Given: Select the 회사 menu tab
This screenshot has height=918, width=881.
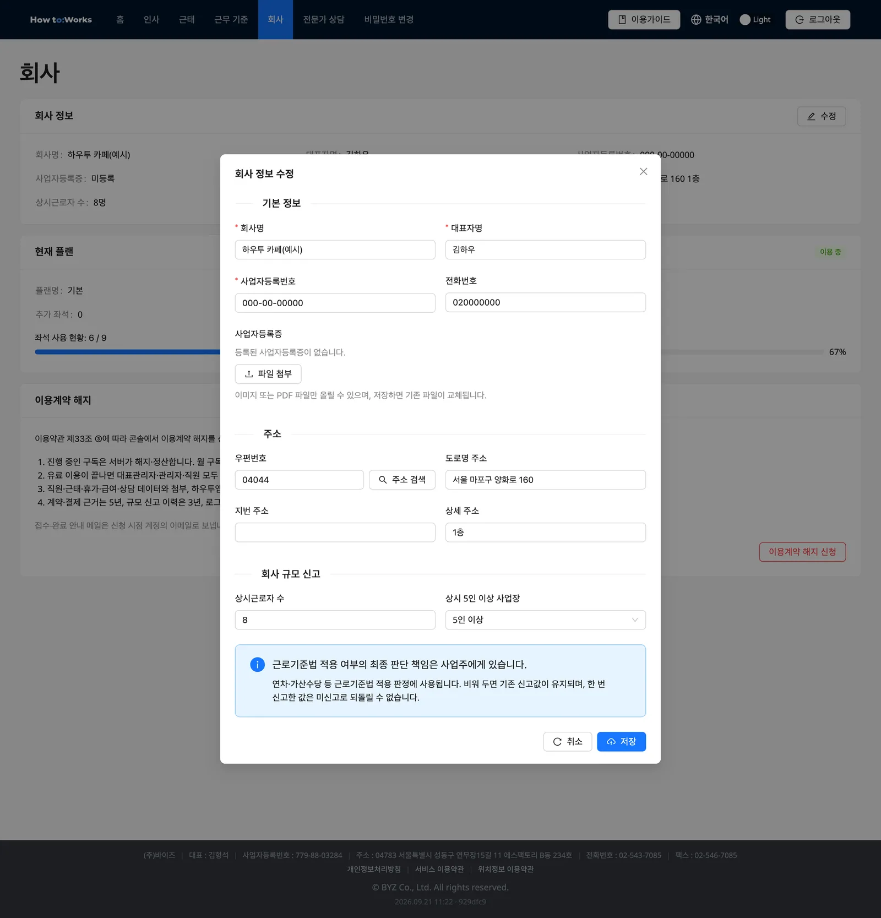Looking at the screenshot, I should 275,20.
